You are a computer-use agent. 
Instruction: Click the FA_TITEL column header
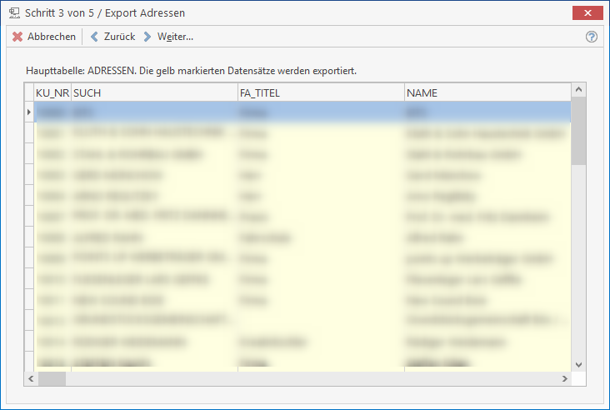[321, 92]
